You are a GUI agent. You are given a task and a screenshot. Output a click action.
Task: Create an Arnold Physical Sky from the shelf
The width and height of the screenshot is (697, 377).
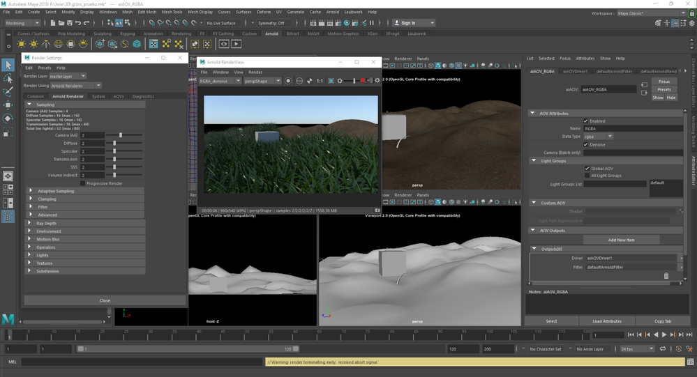point(83,43)
